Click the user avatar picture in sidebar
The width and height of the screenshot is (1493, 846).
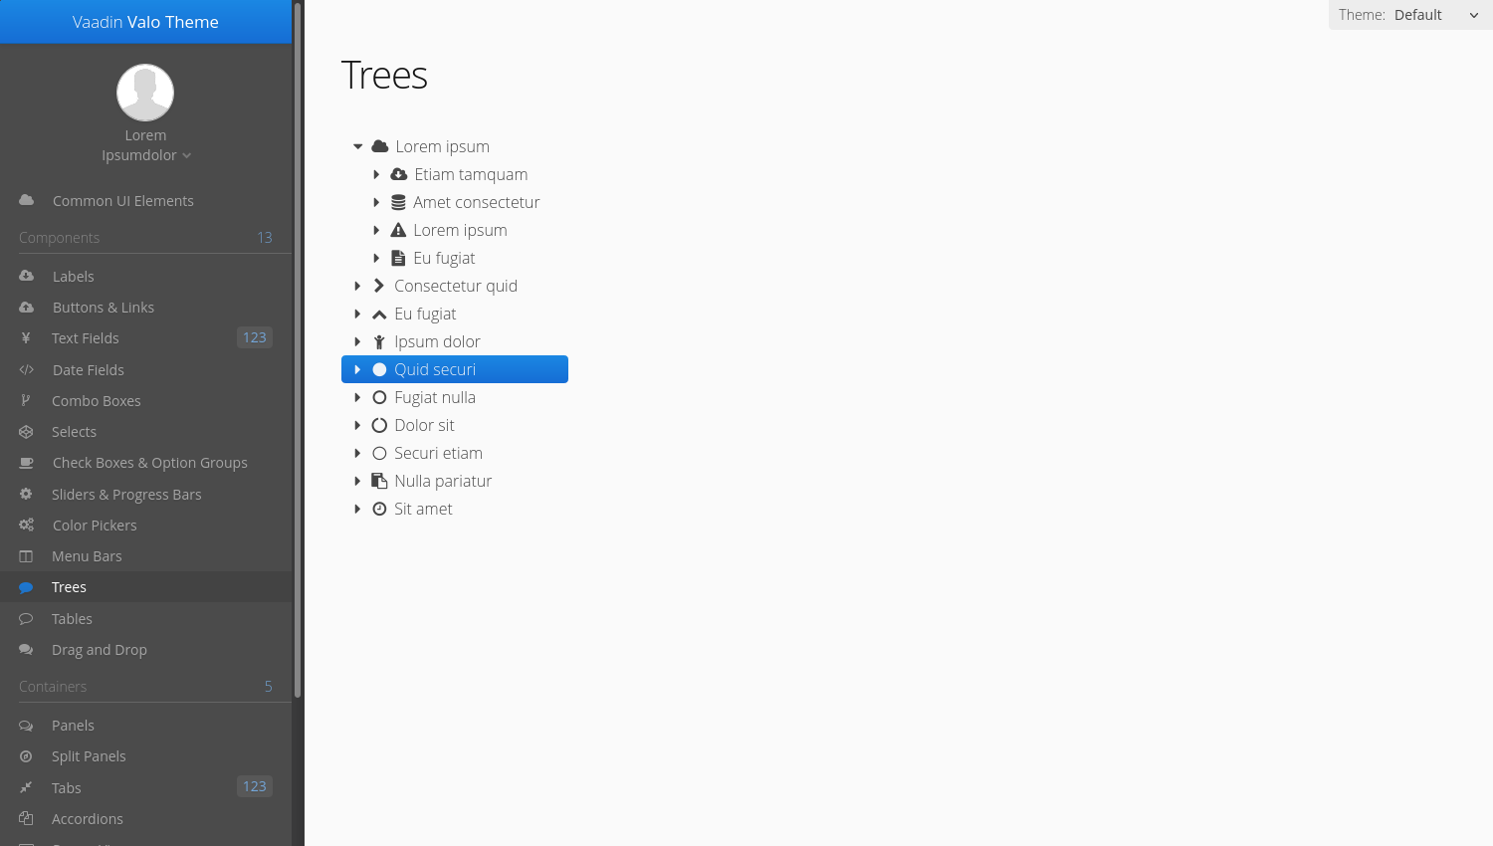(145, 93)
